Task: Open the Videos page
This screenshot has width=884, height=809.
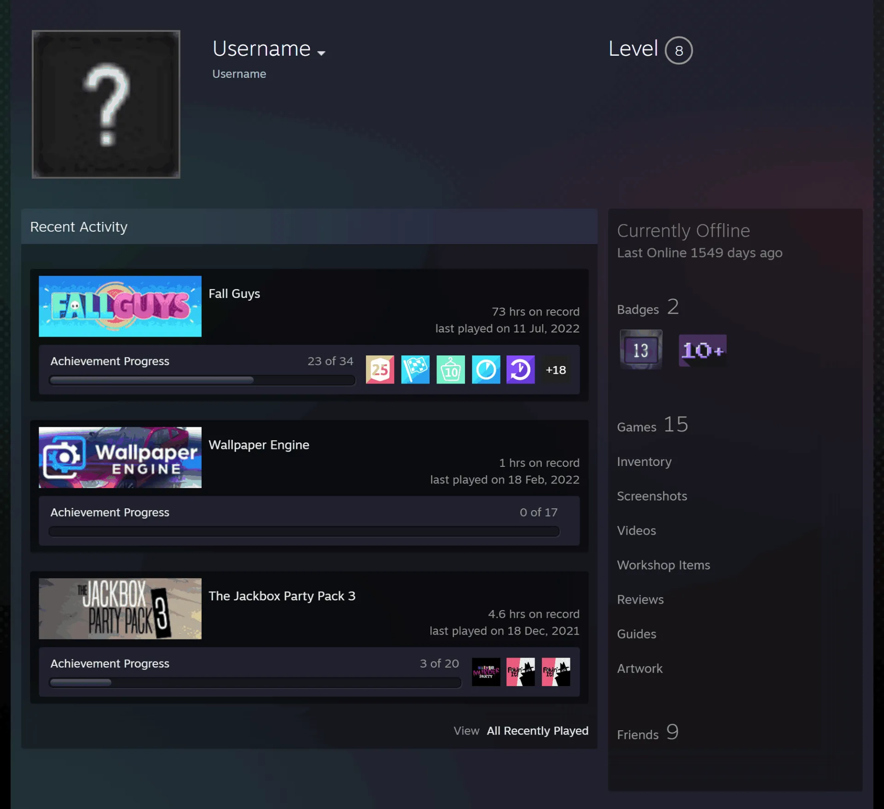Action: [x=636, y=530]
